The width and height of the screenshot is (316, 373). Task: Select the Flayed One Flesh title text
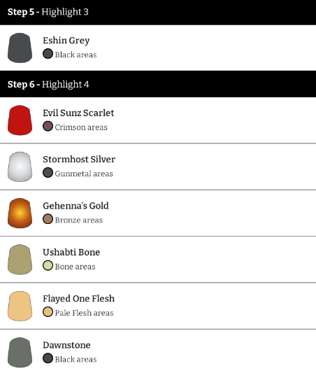click(x=78, y=299)
